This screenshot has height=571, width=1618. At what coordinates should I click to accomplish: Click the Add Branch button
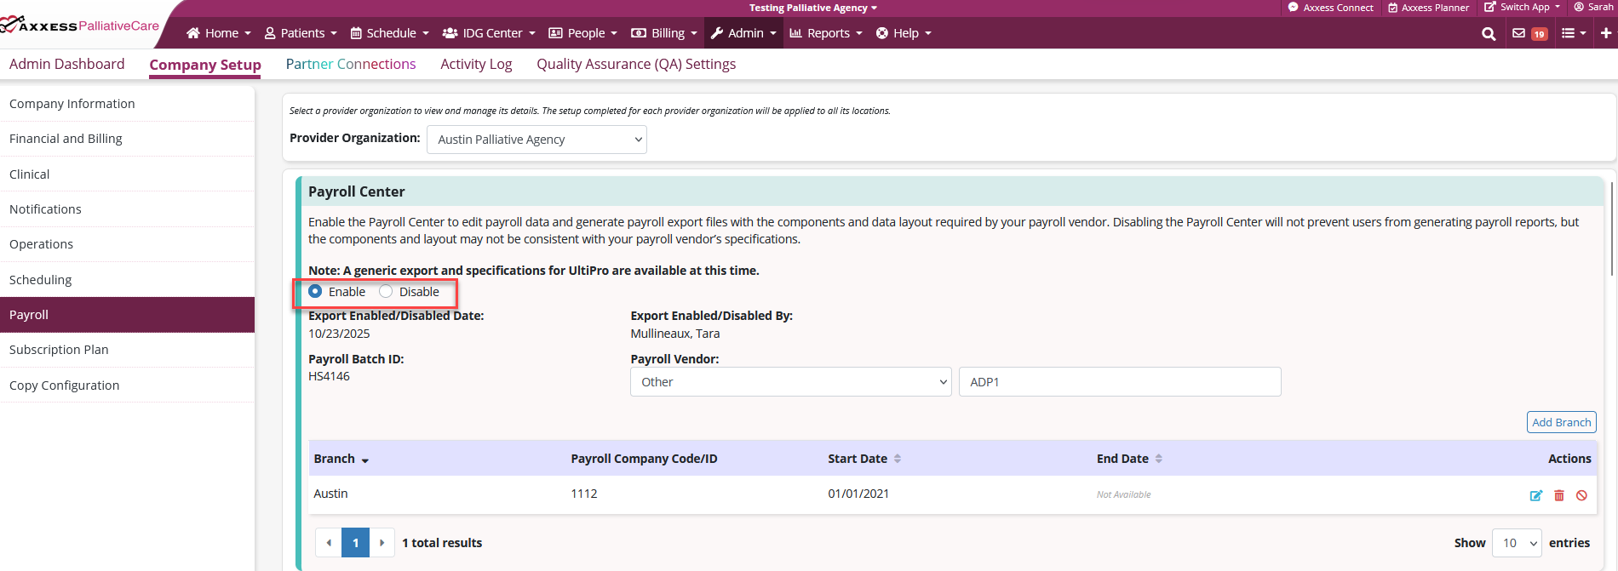[1561, 422]
